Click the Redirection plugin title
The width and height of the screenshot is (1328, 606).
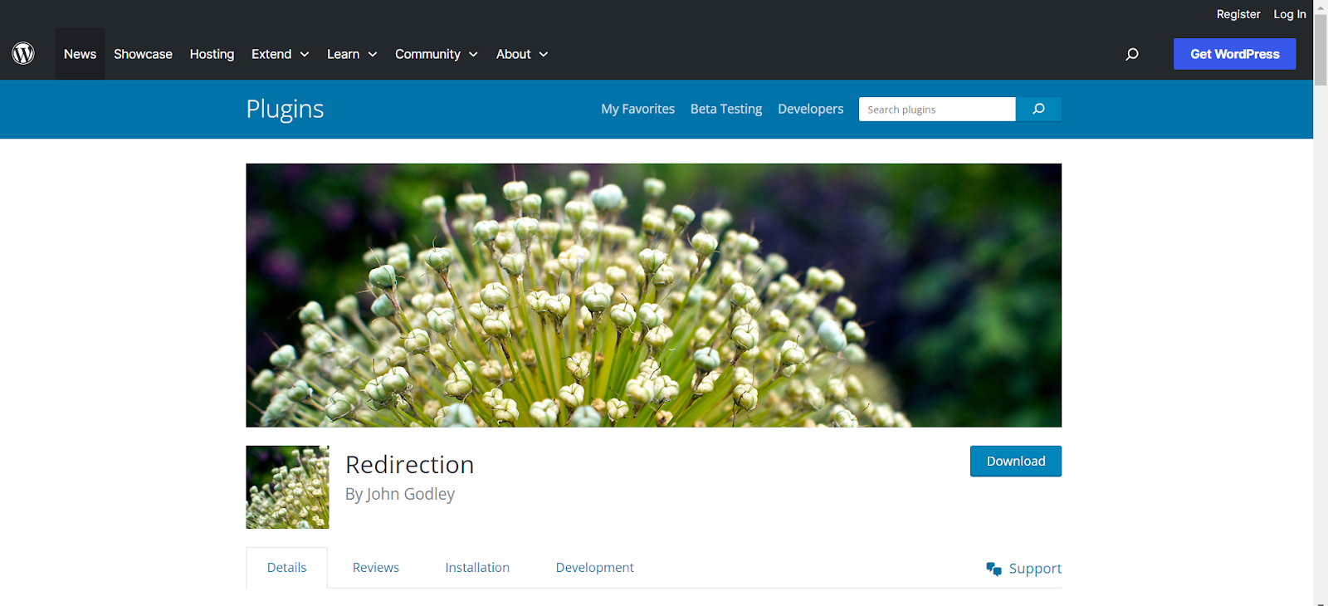click(409, 465)
